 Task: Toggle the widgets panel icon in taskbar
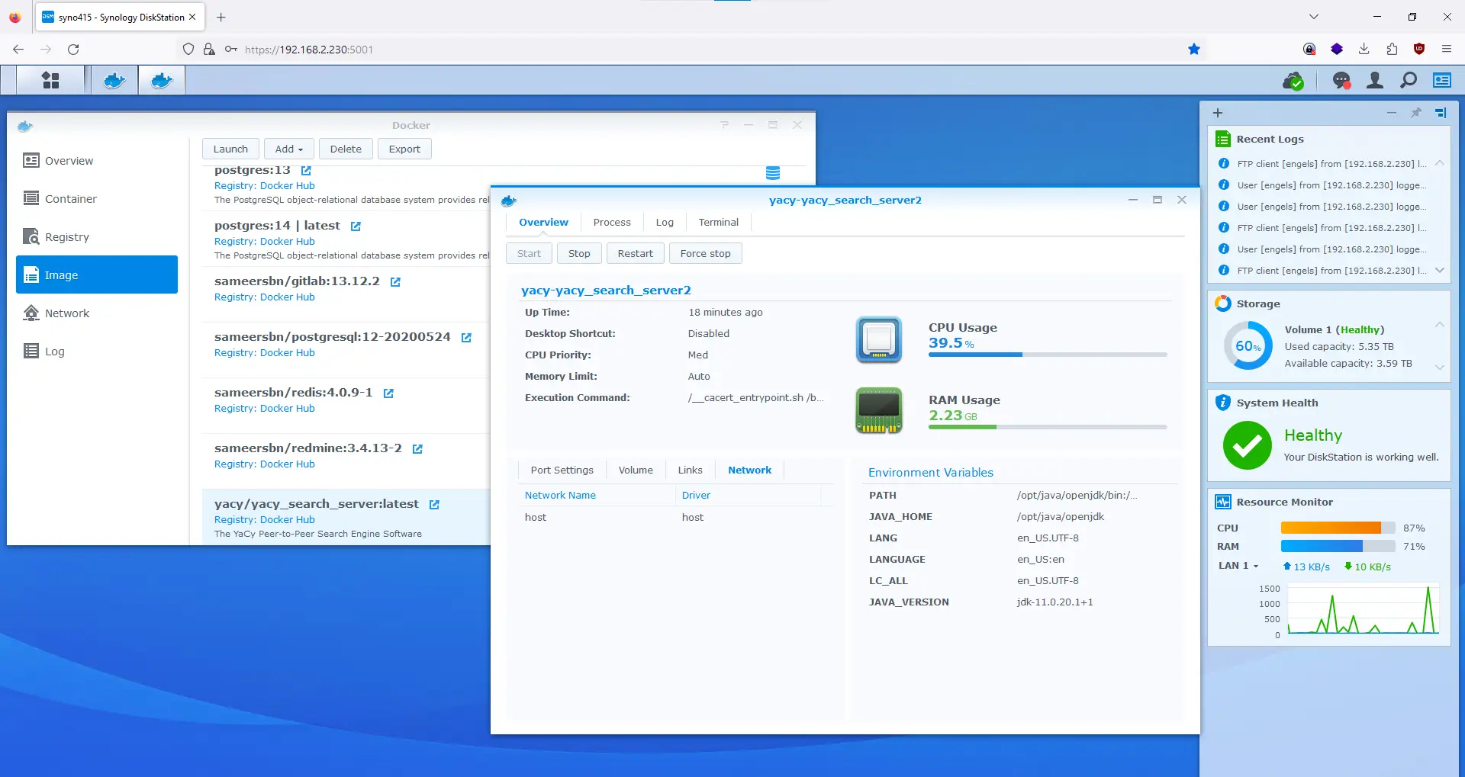click(x=1442, y=80)
